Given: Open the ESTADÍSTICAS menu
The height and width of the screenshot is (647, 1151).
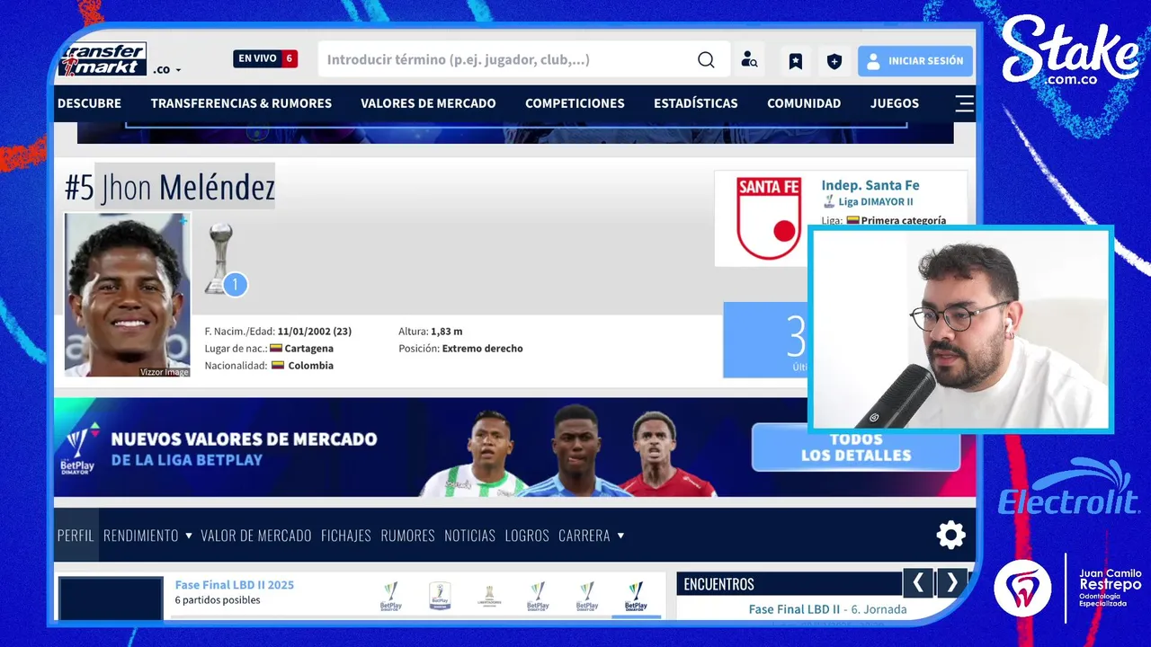Looking at the screenshot, I should tap(696, 103).
